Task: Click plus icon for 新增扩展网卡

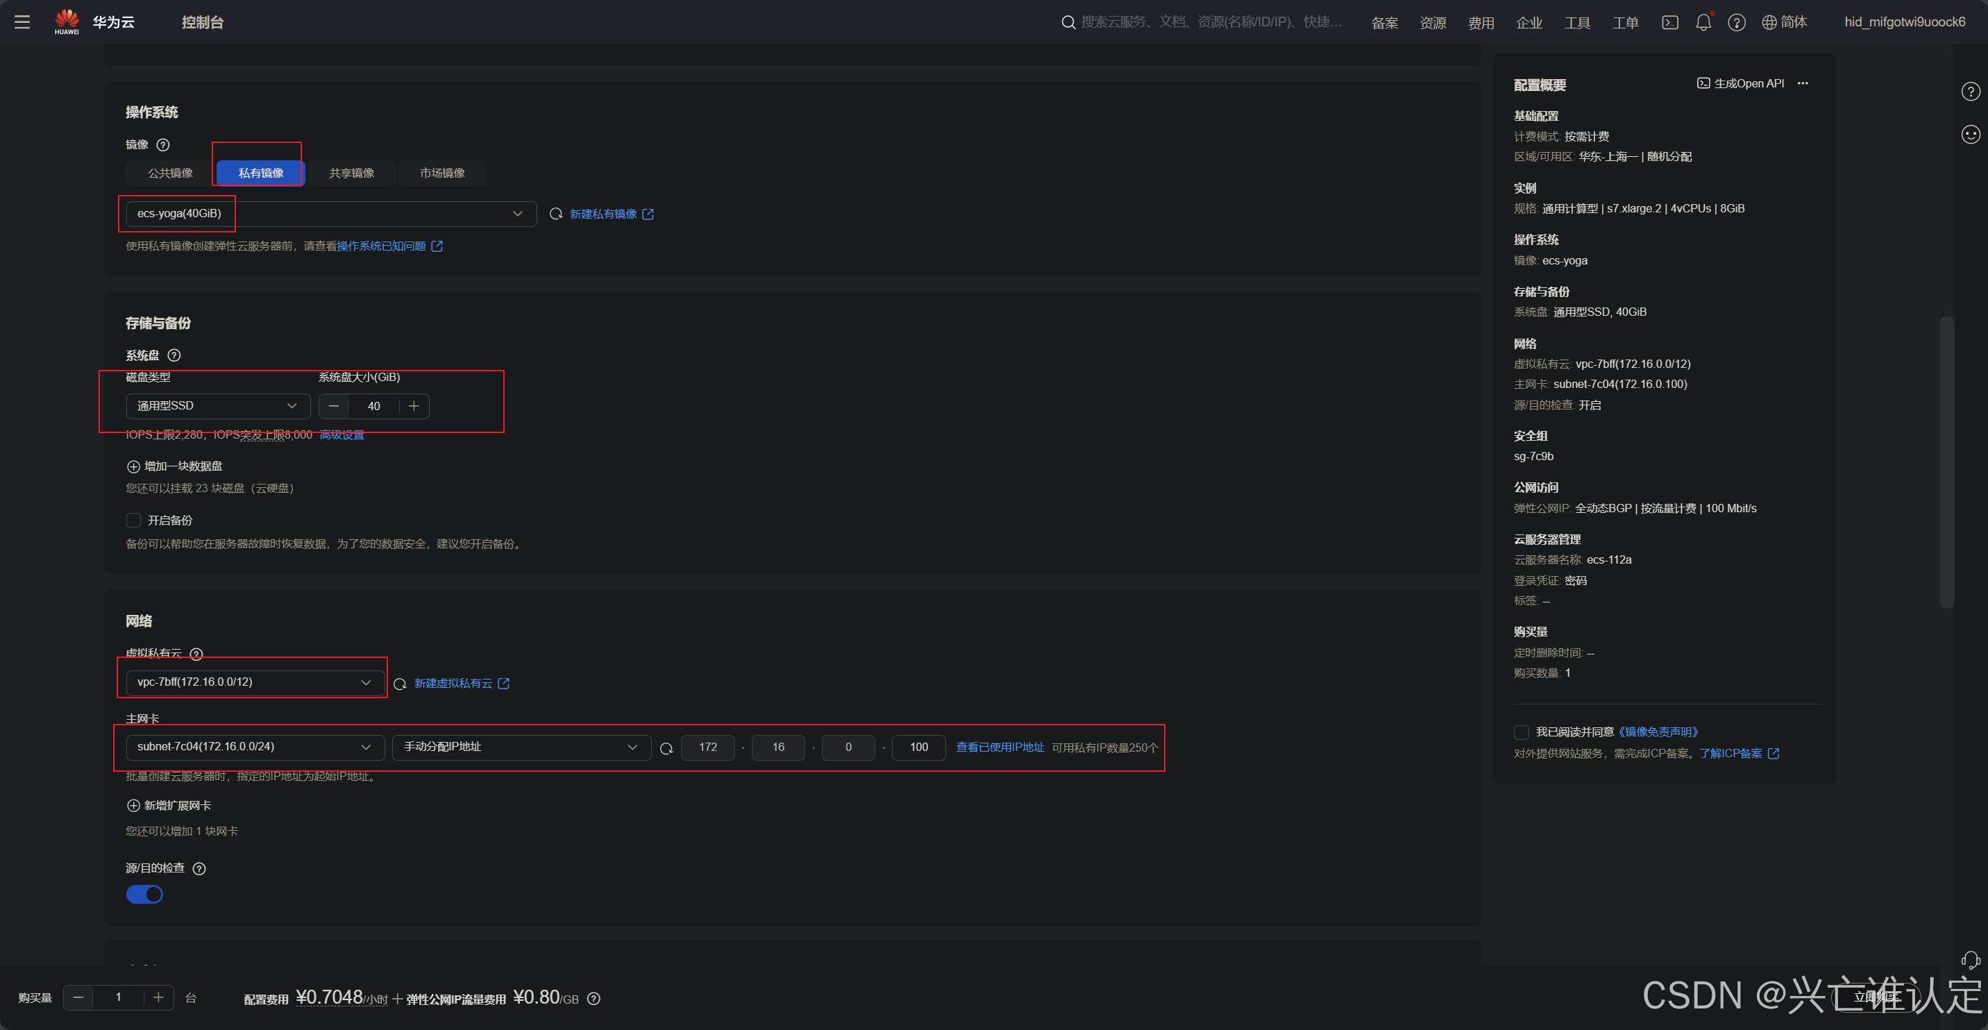Action: coord(133,806)
